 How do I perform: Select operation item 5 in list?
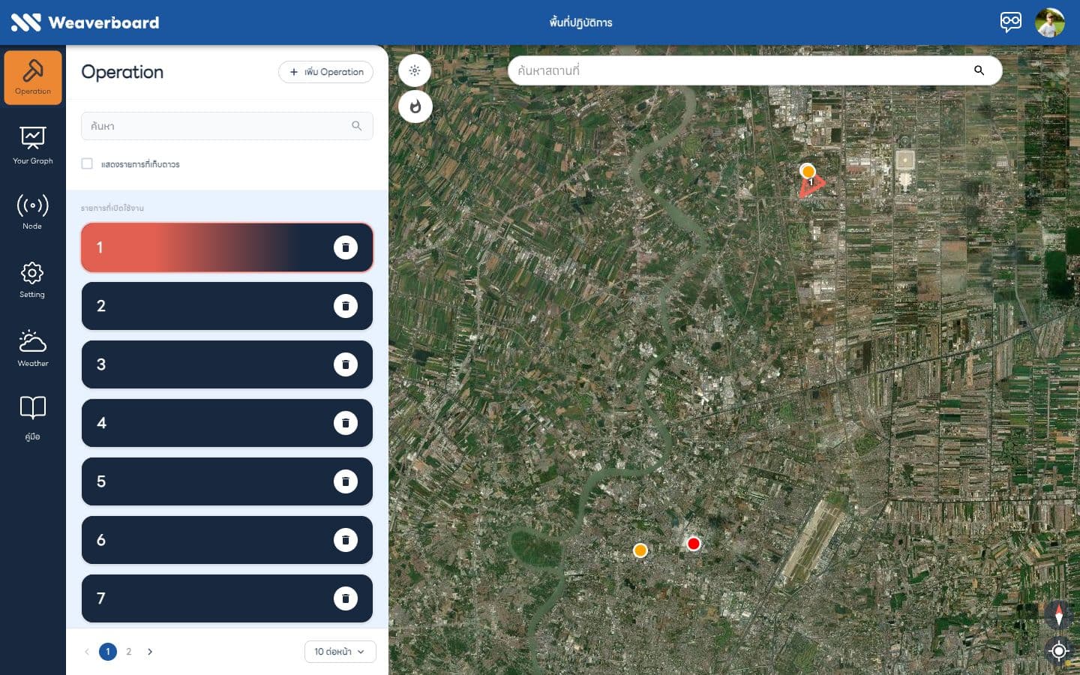click(227, 481)
